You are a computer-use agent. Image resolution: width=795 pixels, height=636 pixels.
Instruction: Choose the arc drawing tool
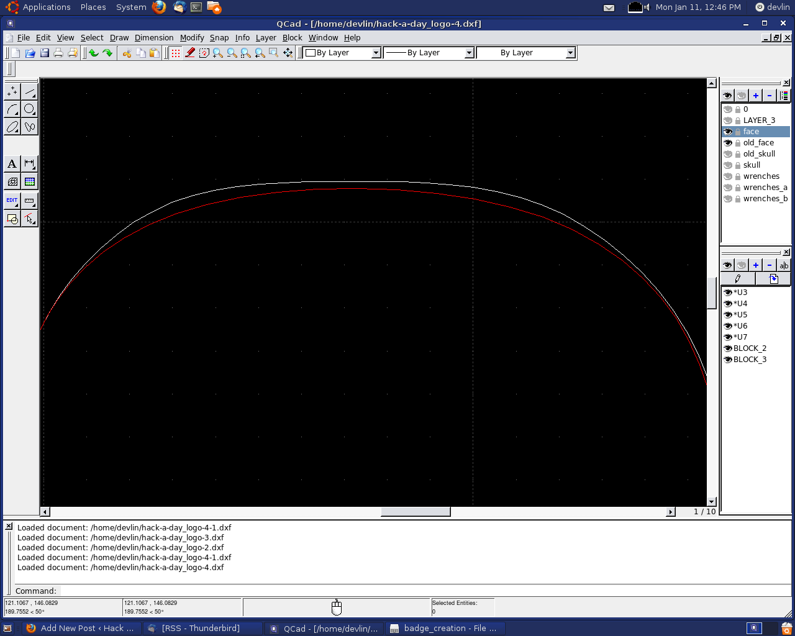coord(12,109)
